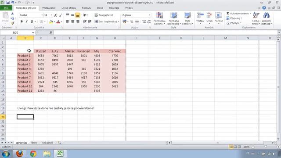Switch to the Formuły ribbon tab
Screen dimensions: 281x158
pos(86,8)
